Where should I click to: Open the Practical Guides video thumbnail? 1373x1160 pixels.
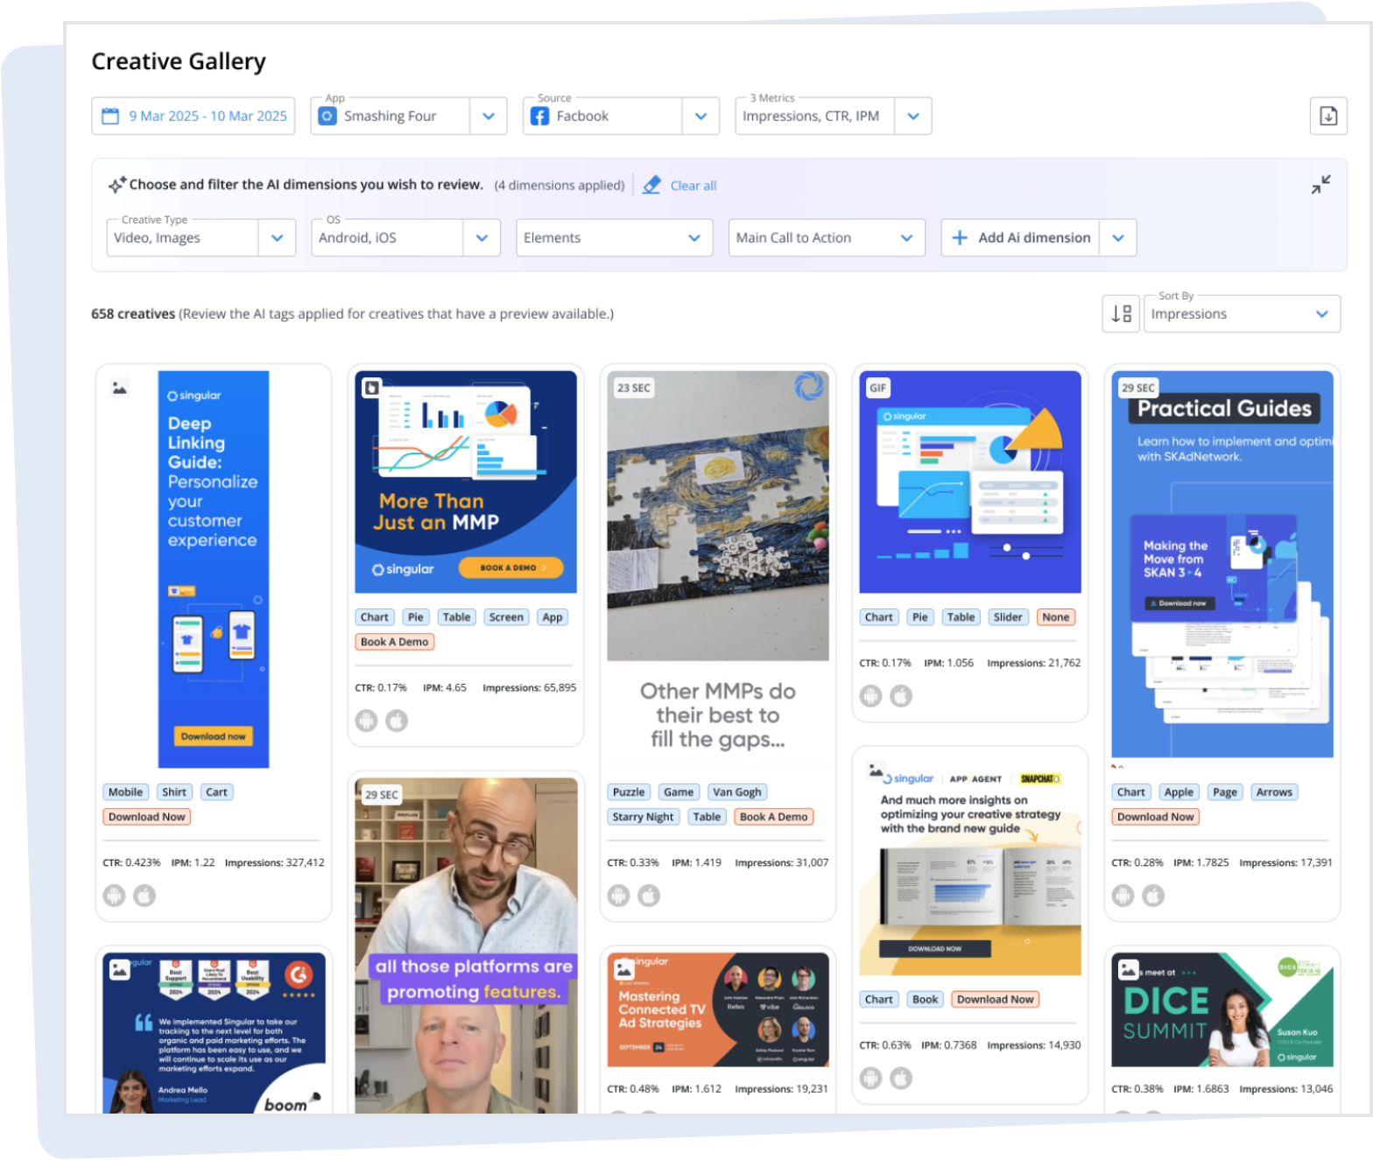1222,564
